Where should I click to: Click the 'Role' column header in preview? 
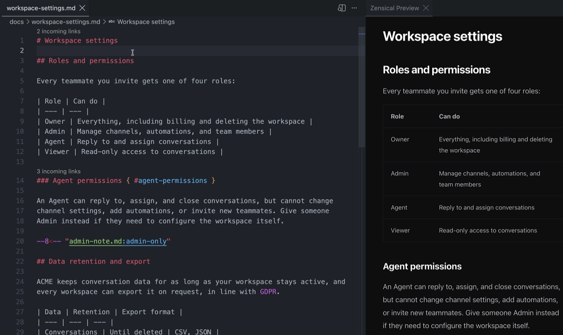(397, 116)
